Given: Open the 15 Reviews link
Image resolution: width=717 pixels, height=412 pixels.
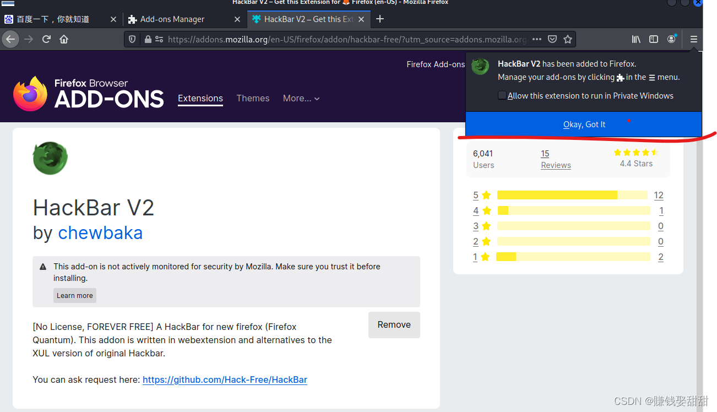Looking at the screenshot, I should 556,159.
